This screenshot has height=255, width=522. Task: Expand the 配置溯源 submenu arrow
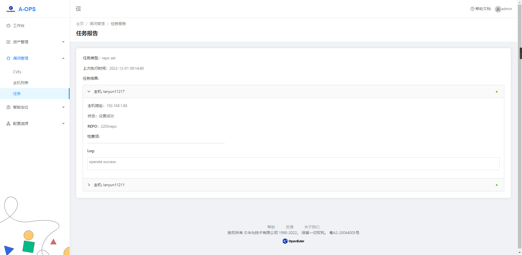point(63,124)
